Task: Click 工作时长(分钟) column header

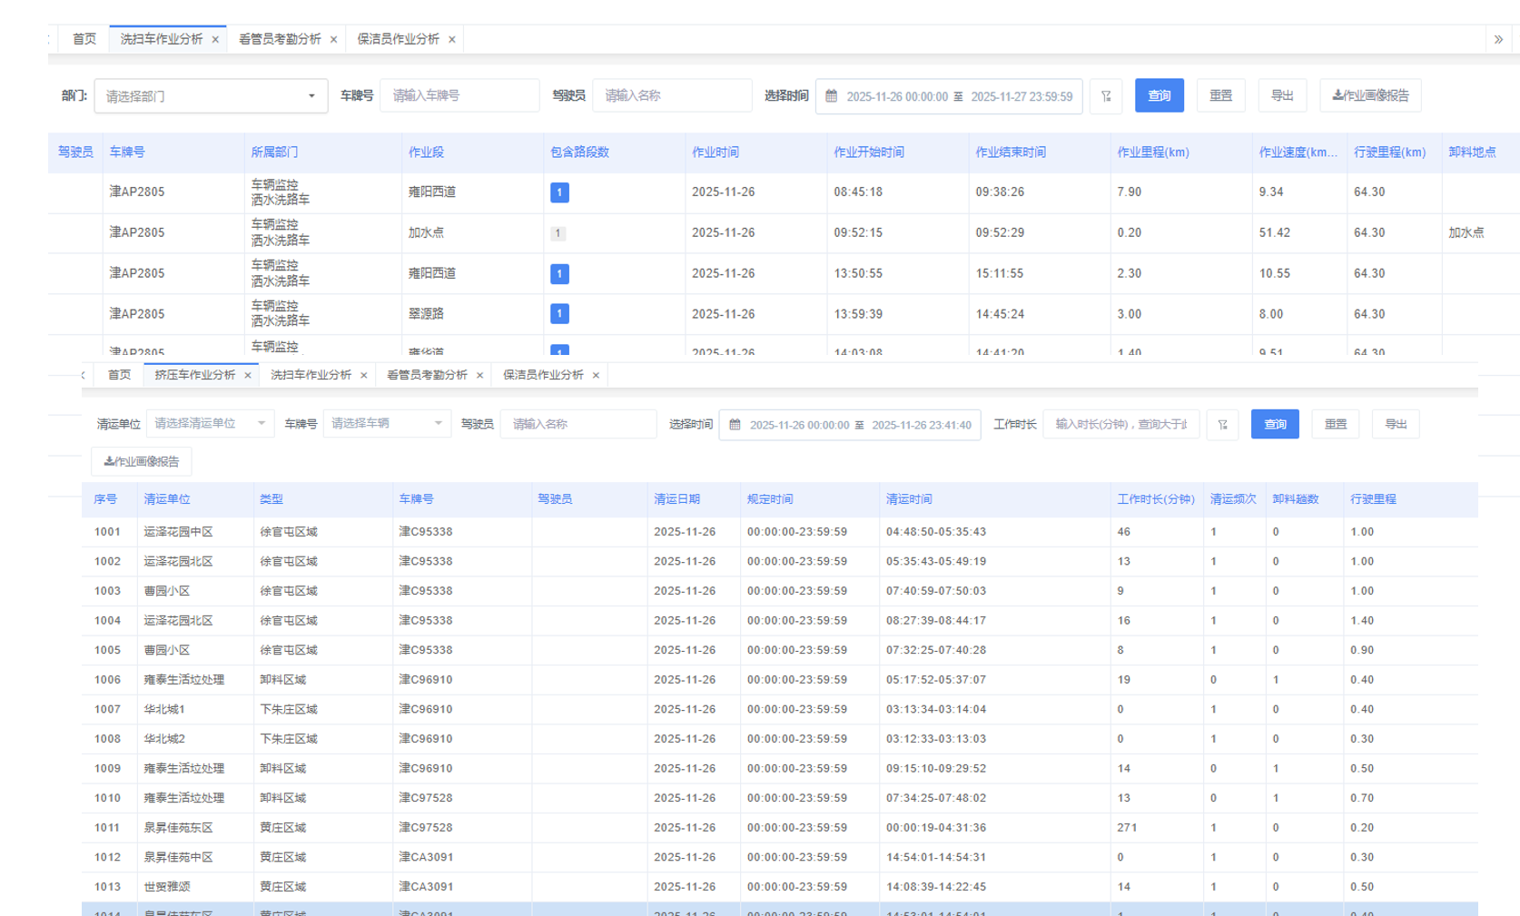Action: click(x=1155, y=499)
